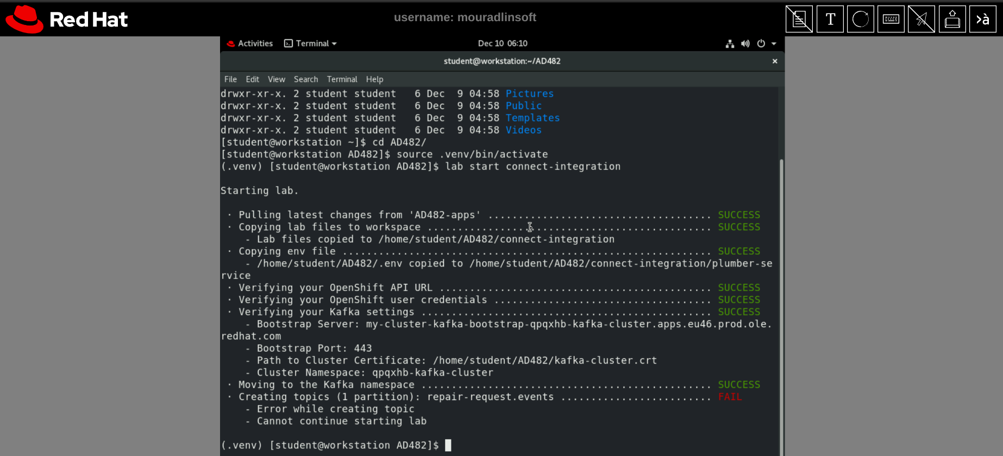Click the power icon in system tray
Viewport: 1003px width, 456px height.
point(761,44)
